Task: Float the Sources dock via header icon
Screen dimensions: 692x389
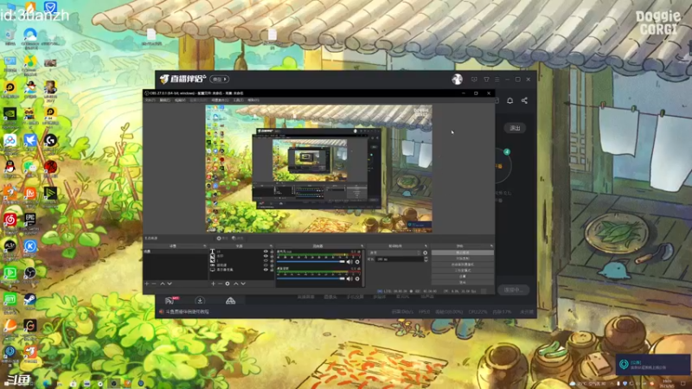Action: pos(271,246)
